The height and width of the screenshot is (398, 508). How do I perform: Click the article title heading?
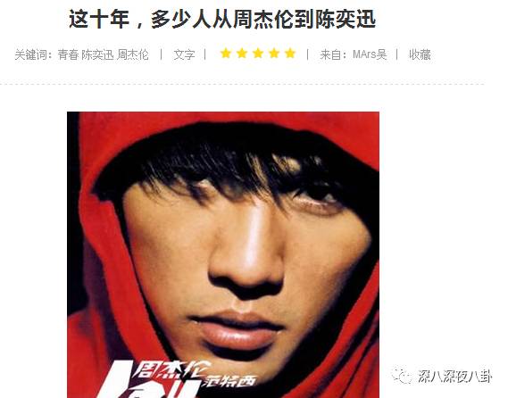(x=222, y=19)
